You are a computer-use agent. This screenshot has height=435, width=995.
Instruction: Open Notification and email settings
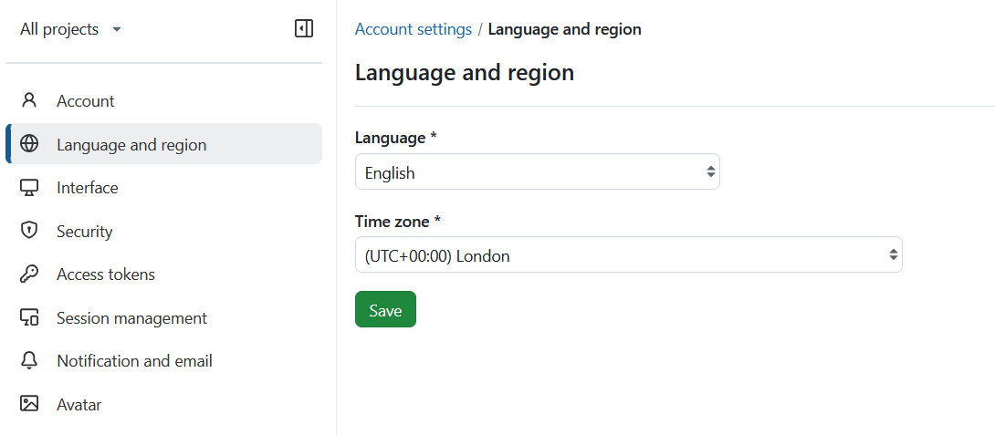(x=163, y=361)
